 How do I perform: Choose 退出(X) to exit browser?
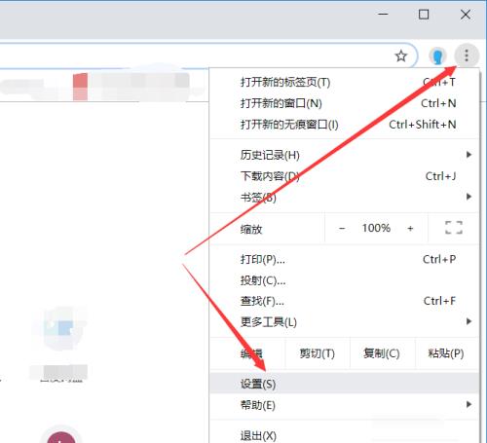tap(345, 435)
